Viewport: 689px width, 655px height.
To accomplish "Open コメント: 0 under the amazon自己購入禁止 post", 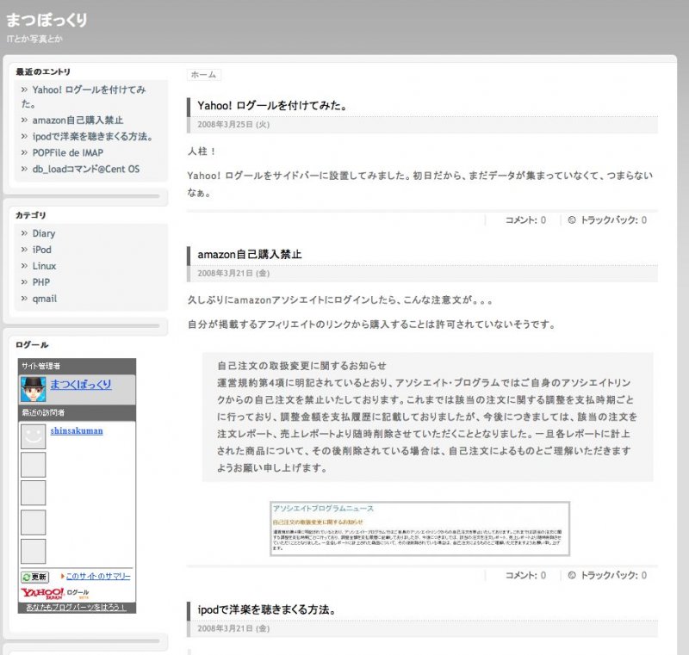I will pyautogui.click(x=525, y=575).
